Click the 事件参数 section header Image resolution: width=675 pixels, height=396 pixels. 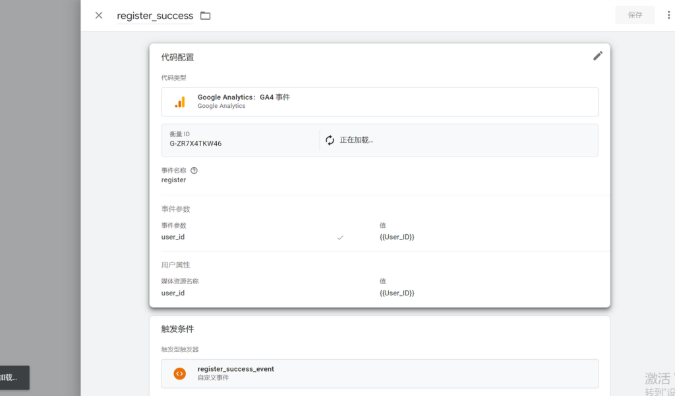pos(175,209)
